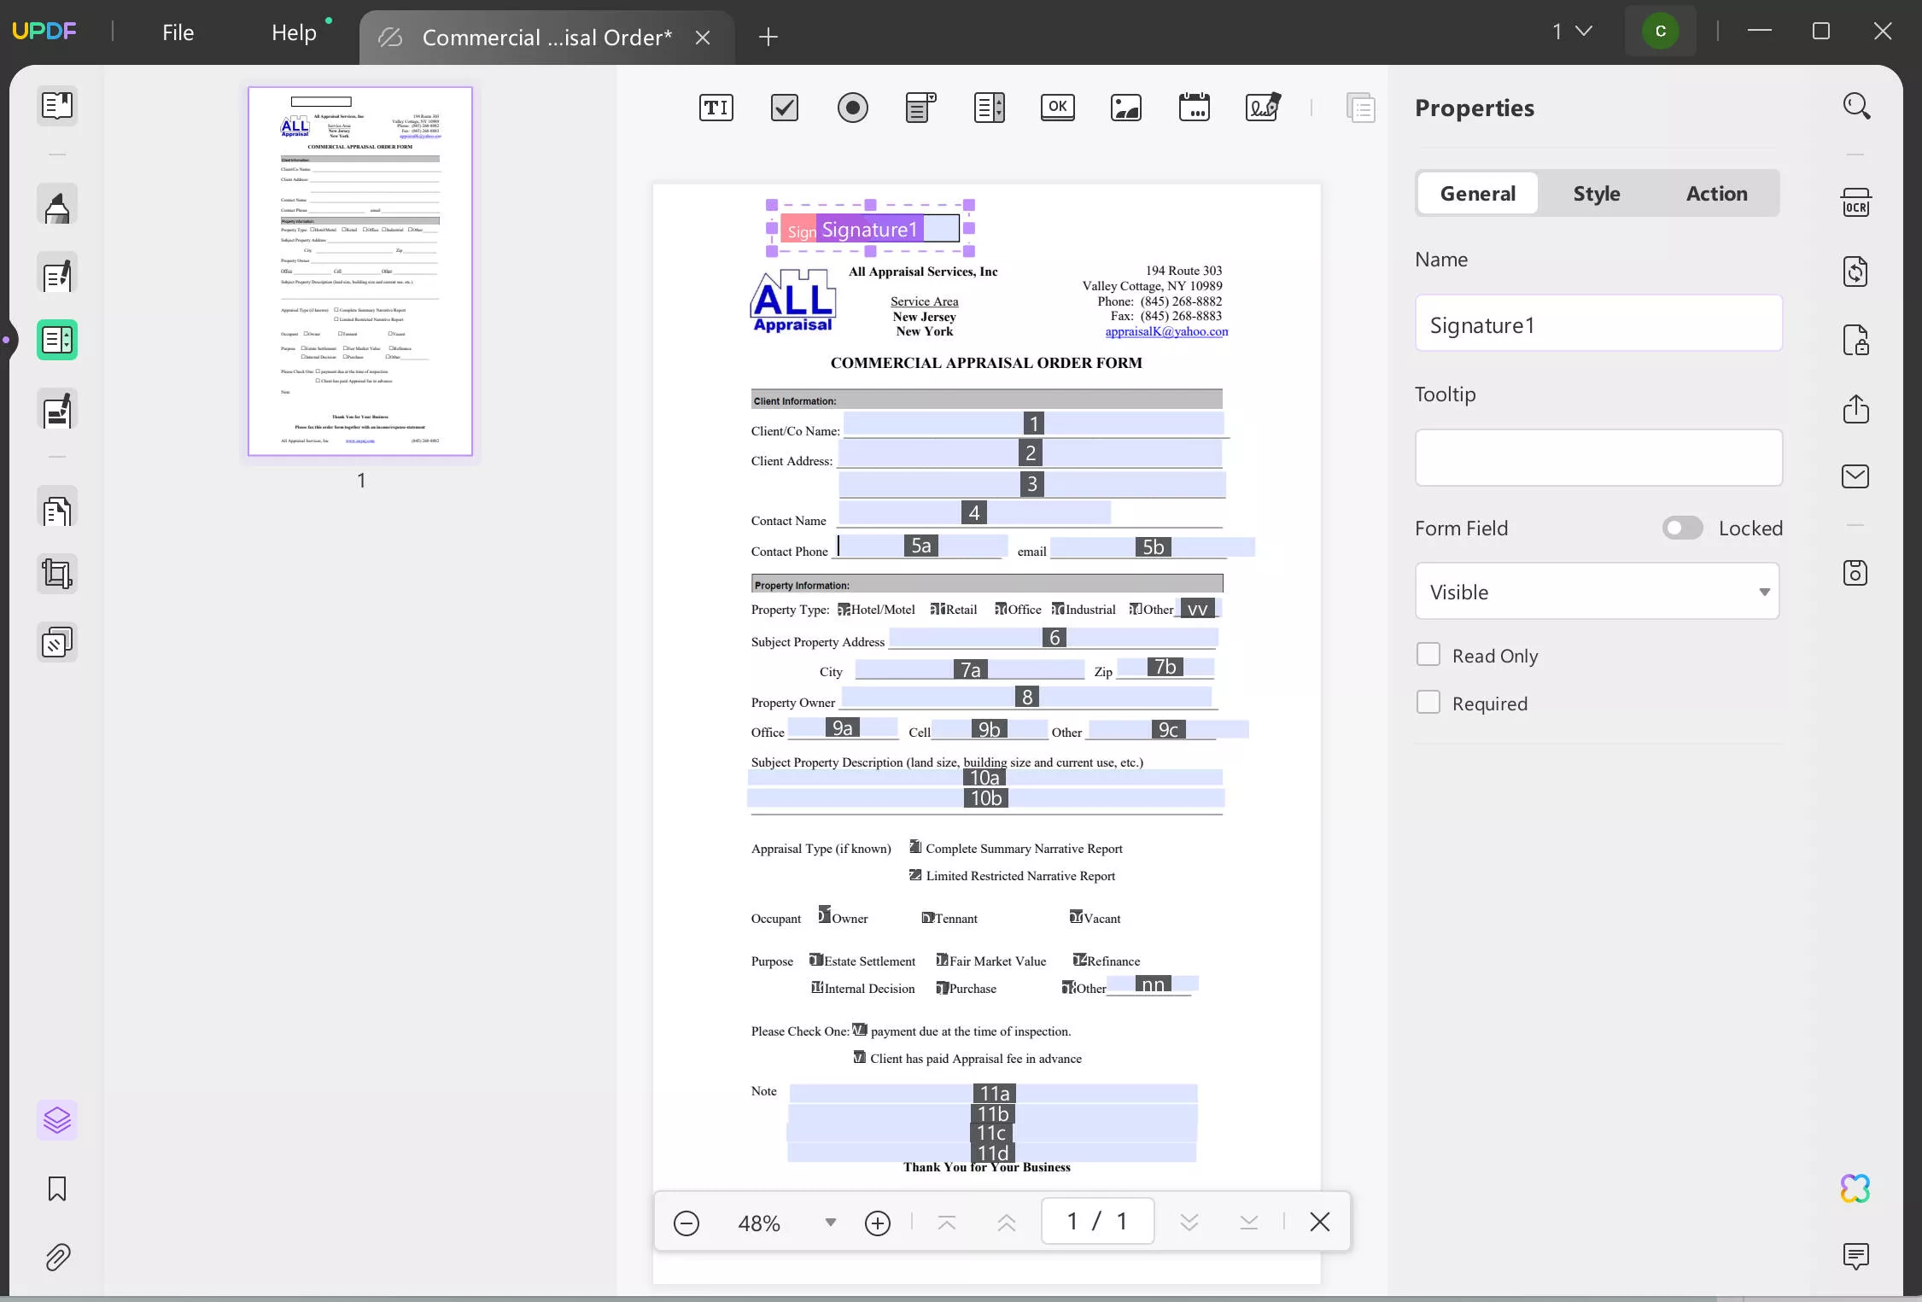Viewport: 1922px width, 1302px height.
Task: Open the Layers panel icon
Action: [57, 1120]
